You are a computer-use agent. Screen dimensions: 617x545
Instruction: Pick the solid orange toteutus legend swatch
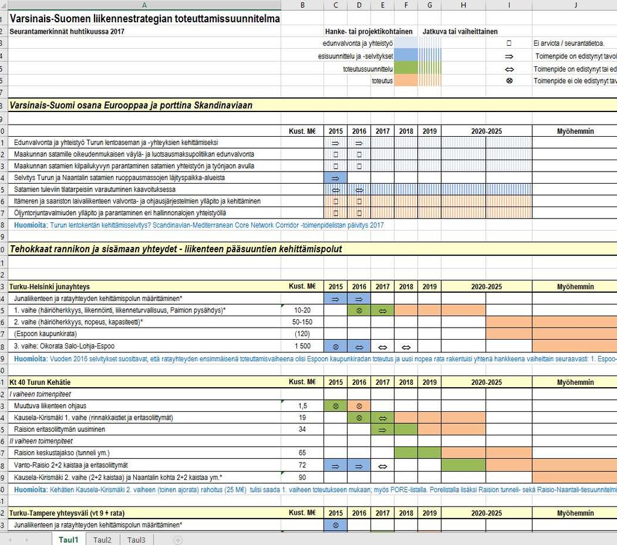coord(406,80)
